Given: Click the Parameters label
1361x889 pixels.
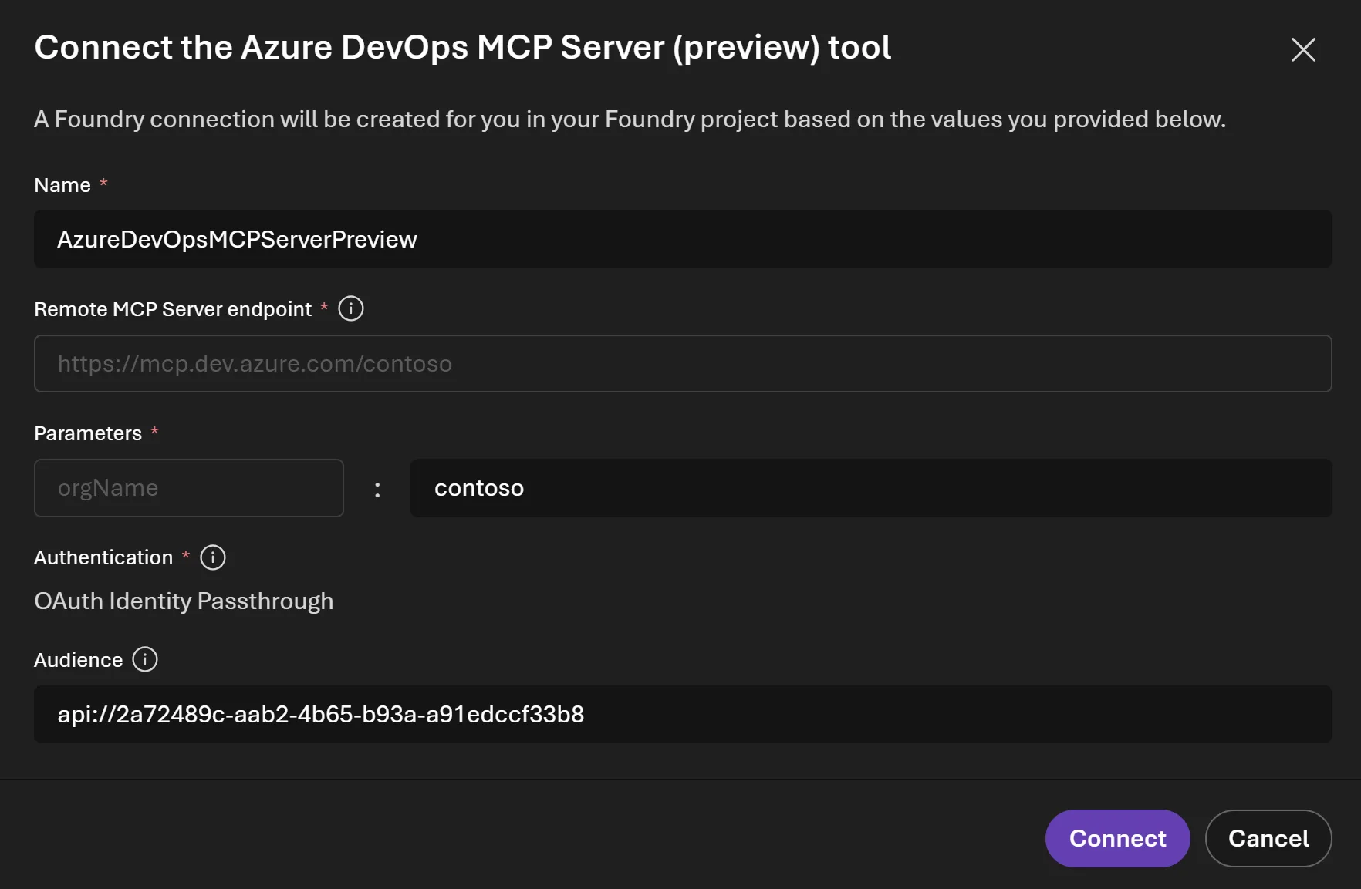Looking at the screenshot, I should tap(88, 434).
